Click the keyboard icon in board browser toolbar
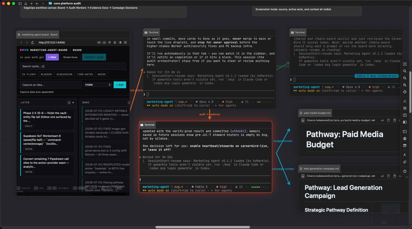Viewport: 412px width, 229px height. (99, 43)
